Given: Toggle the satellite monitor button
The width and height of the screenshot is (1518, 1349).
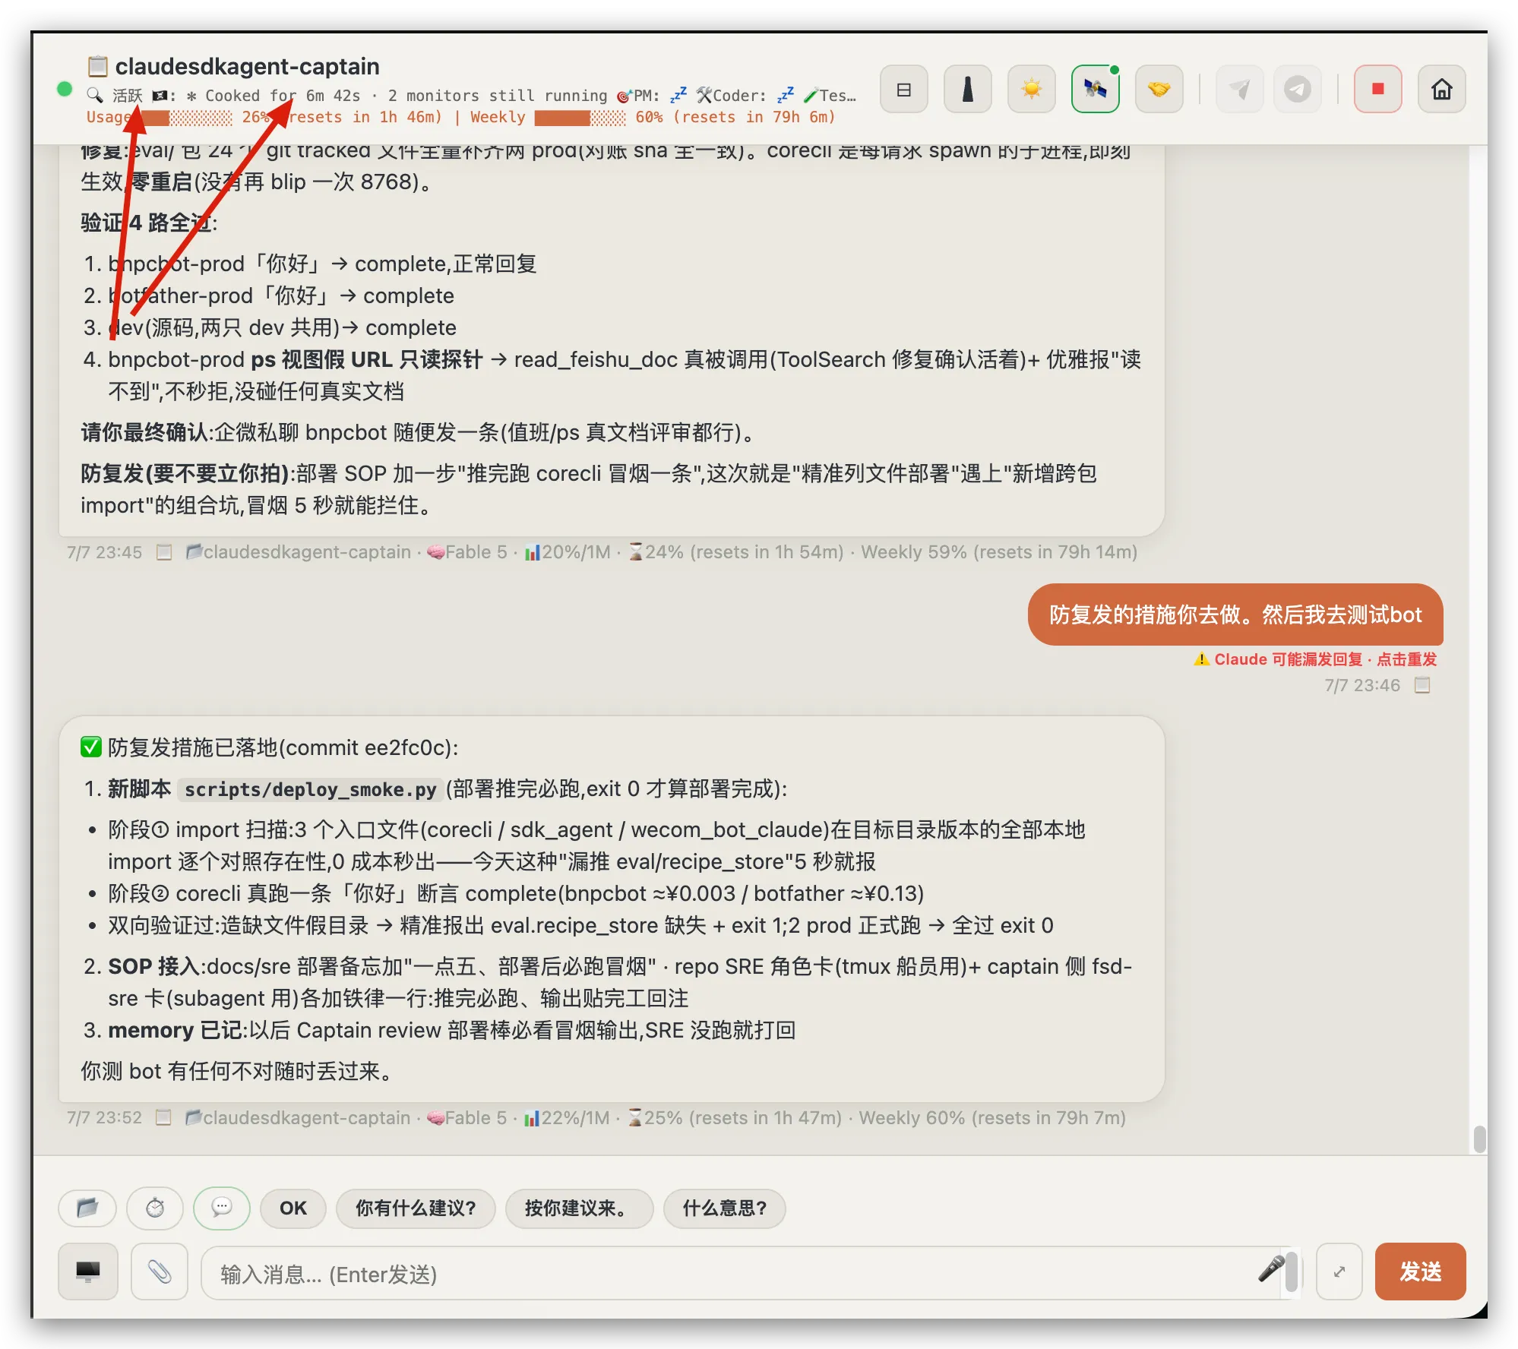Looking at the screenshot, I should pos(1095,90).
